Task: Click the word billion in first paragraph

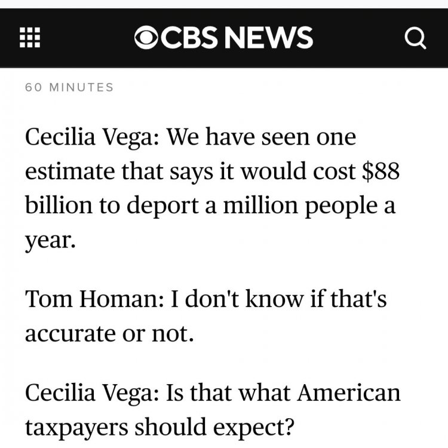Action: pos(54,205)
